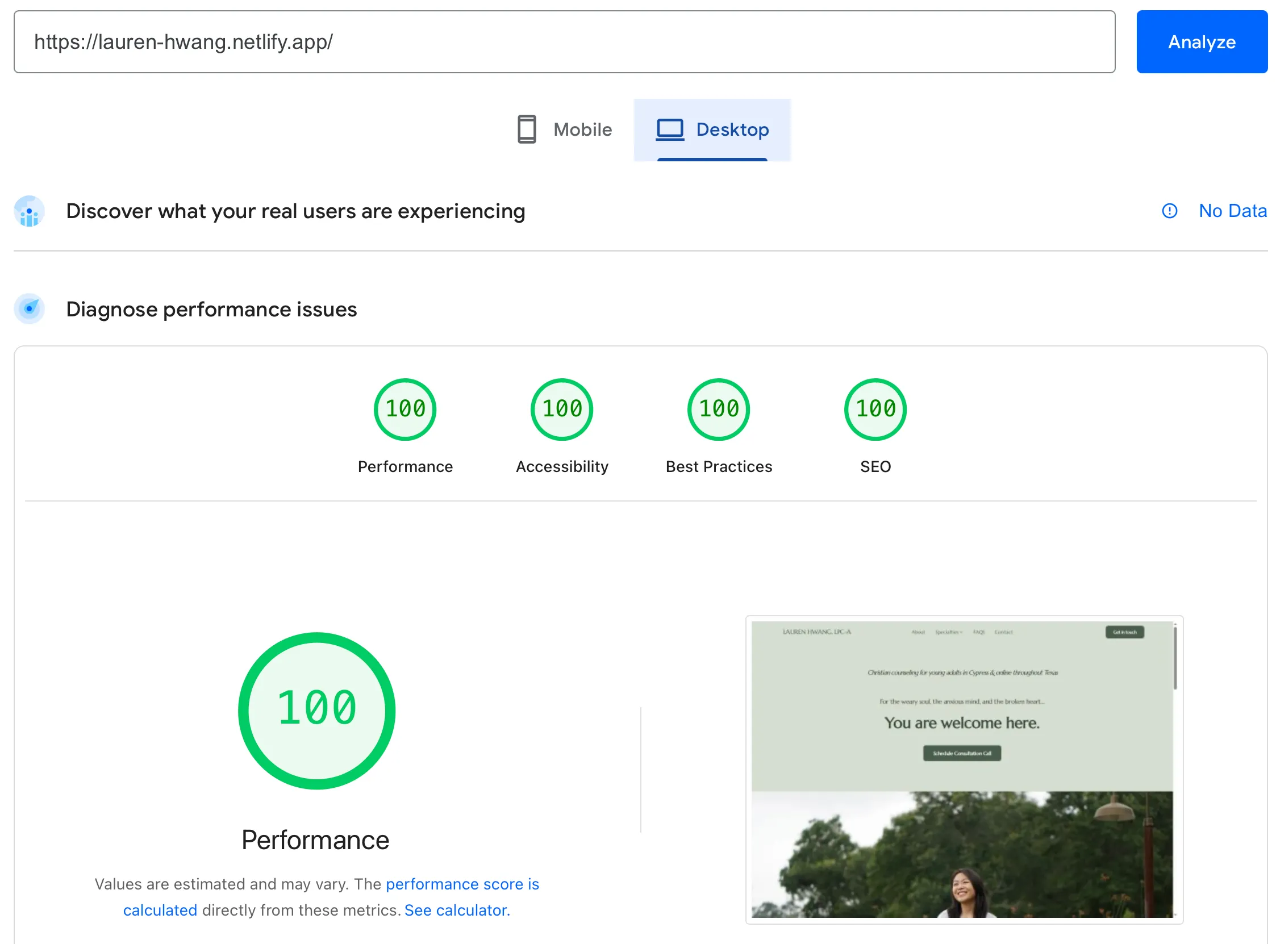Click the Diagnose performance compass icon

pyautogui.click(x=28, y=308)
